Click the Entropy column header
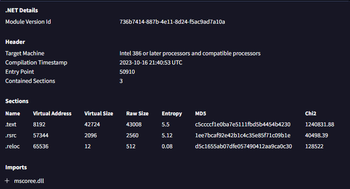This screenshot has height=189, width=350. (x=172, y=114)
